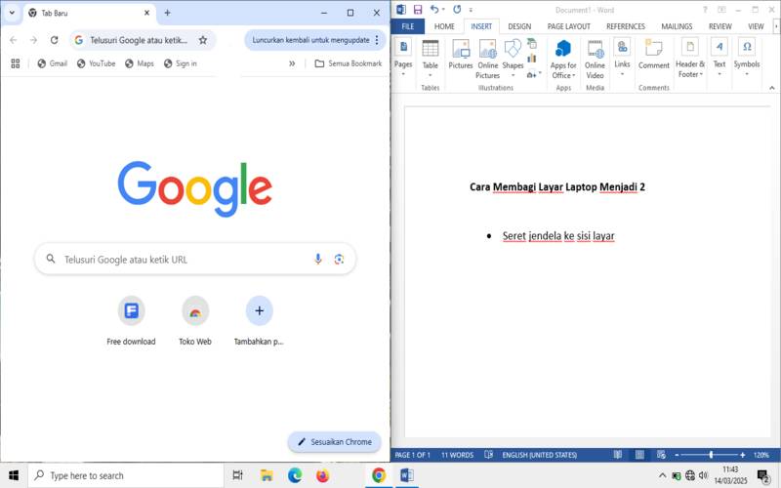Switch Word to Print Layout view

coord(639,455)
